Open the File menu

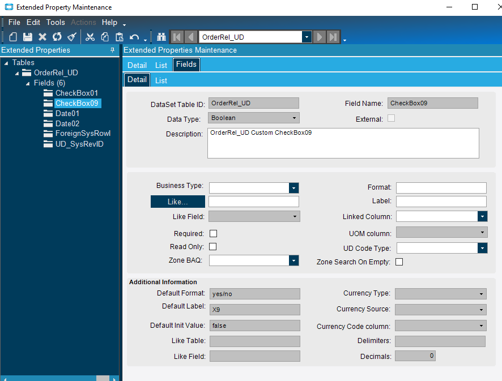[x=14, y=23]
